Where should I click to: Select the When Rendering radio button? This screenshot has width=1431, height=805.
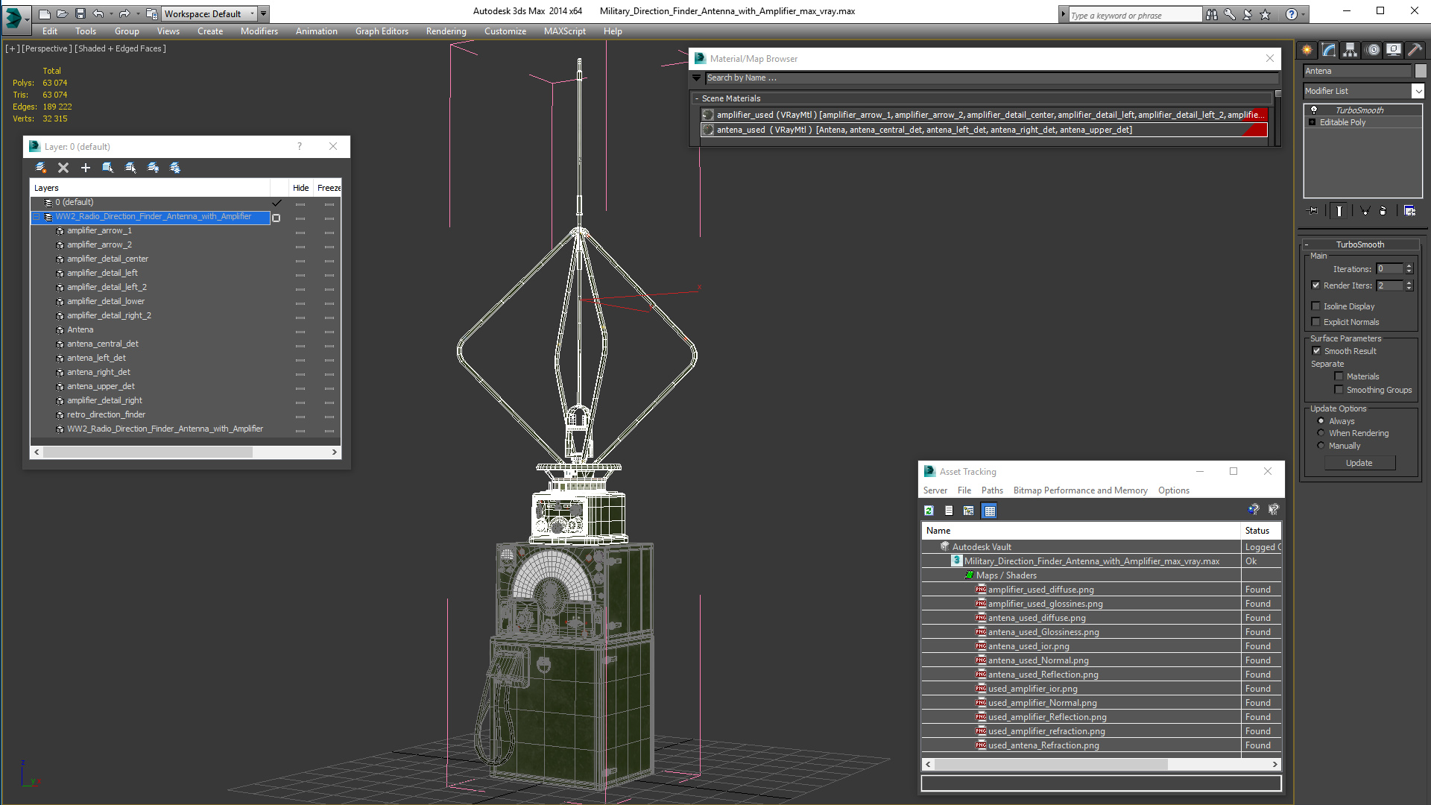(x=1321, y=433)
